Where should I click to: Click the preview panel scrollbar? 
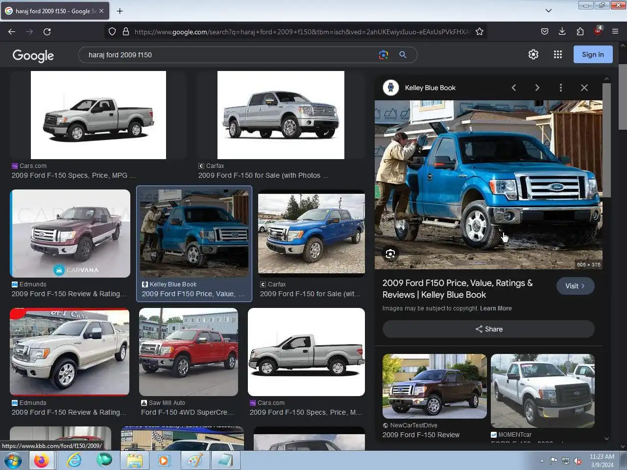pos(606,140)
